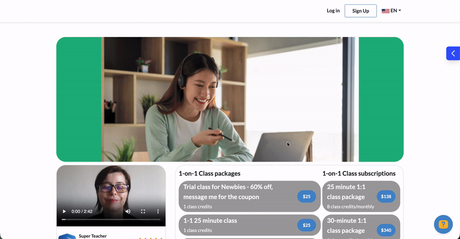Screen dimensions: 460x239
Task: Open the video's three-dot options menu
Action: [x=158, y=211]
